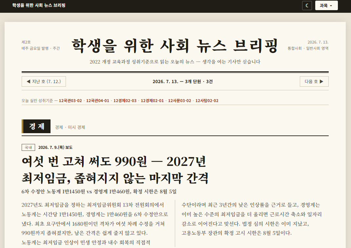Click the text 통합사회 · 일반사회 영역
This screenshot has width=351, height=248.
[308, 48]
